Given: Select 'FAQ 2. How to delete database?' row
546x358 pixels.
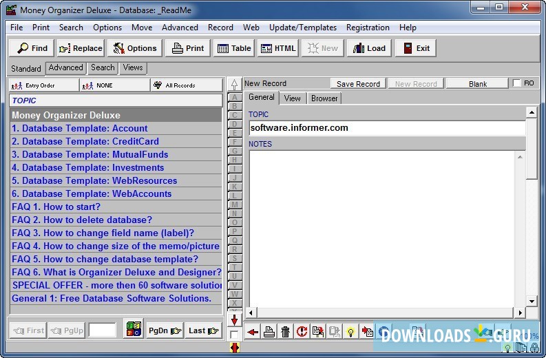Looking at the screenshot, I should point(116,220).
